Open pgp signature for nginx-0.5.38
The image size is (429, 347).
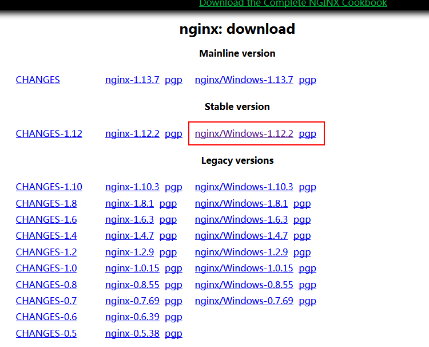click(x=173, y=334)
